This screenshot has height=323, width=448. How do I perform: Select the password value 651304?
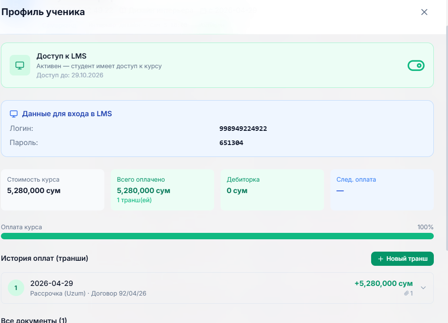(231, 143)
